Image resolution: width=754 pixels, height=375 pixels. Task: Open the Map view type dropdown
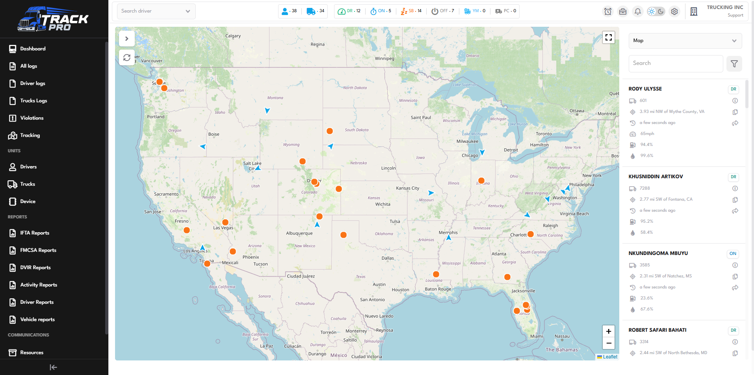pyautogui.click(x=685, y=41)
